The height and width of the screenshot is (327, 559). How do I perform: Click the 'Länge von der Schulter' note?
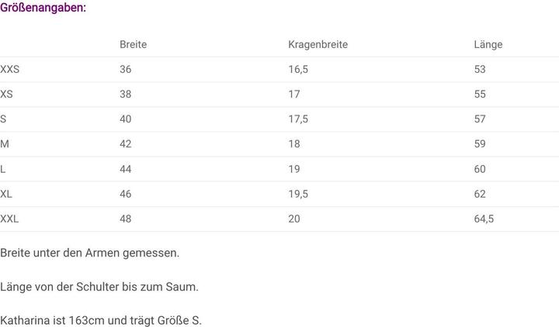pyautogui.click(x=99, y=287)
